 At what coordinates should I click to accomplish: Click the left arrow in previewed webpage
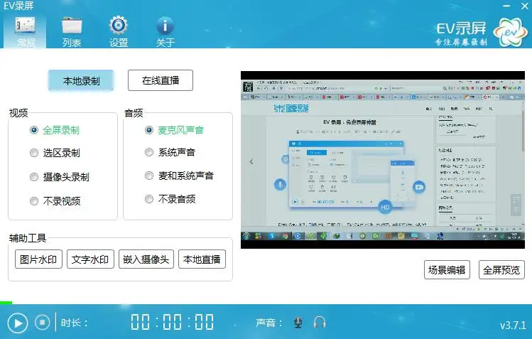(251, 161)
